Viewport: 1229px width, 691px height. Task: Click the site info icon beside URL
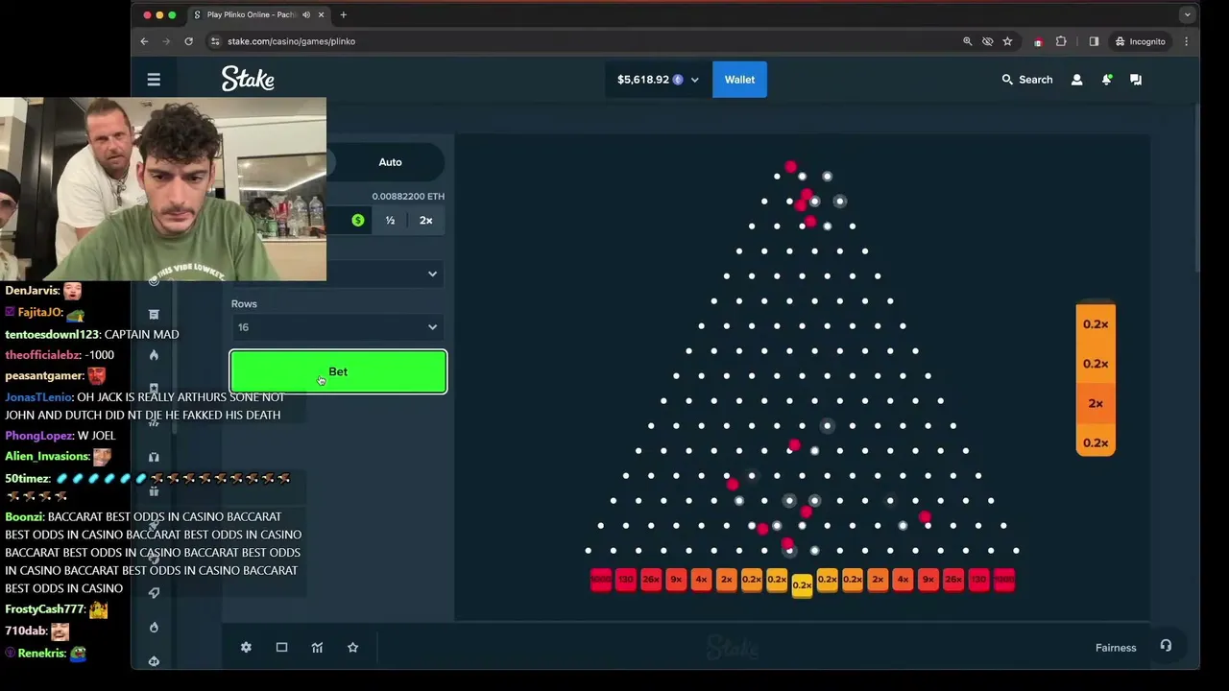click(215, 41)
